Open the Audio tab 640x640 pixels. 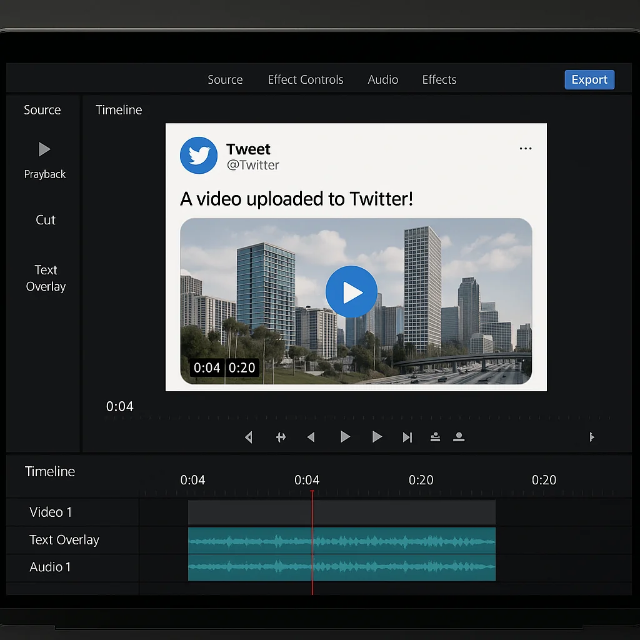coord(382,79)
